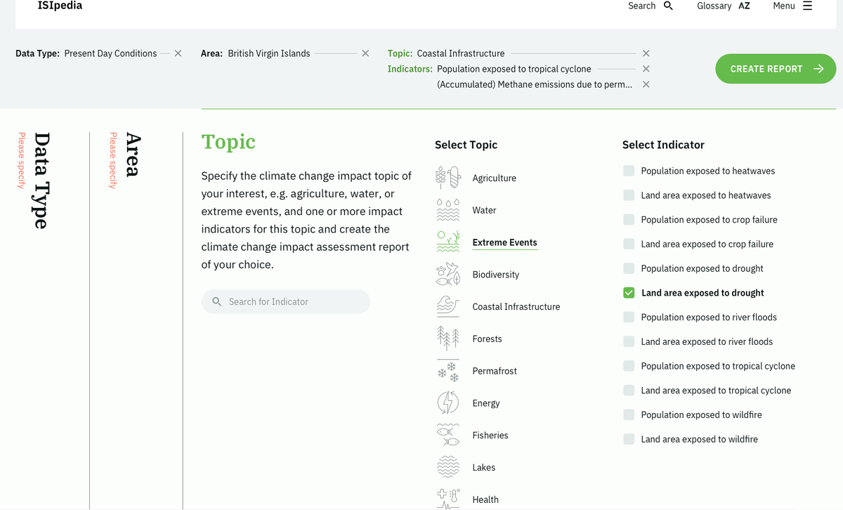Enable Population exposed to wildfire indicator

(x=628, y=414)
